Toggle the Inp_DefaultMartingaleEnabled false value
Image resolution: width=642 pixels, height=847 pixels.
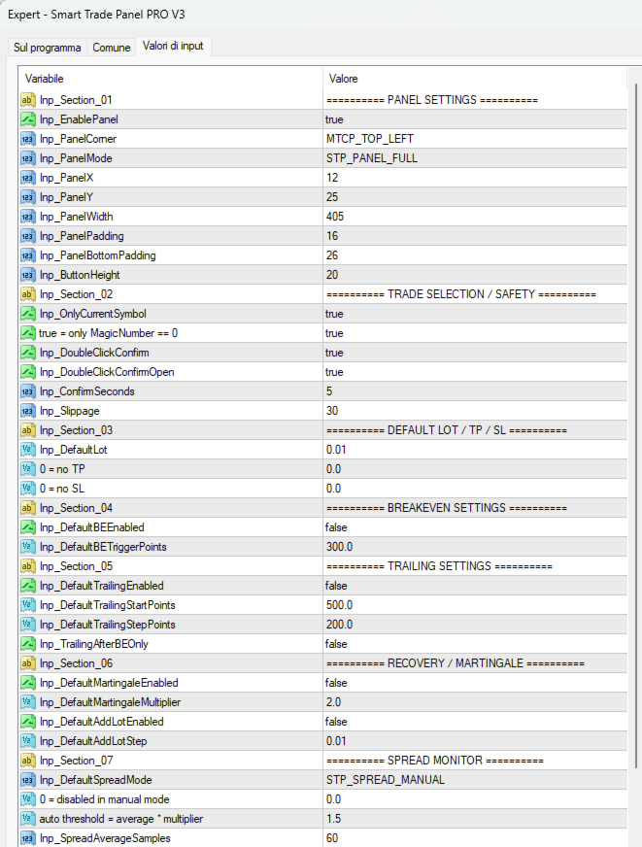coord(475,683)
